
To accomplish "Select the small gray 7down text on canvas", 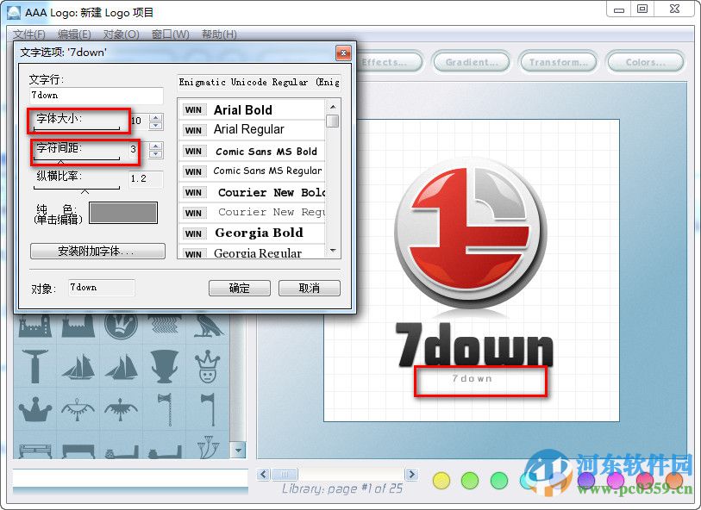I will pos(473,378).
